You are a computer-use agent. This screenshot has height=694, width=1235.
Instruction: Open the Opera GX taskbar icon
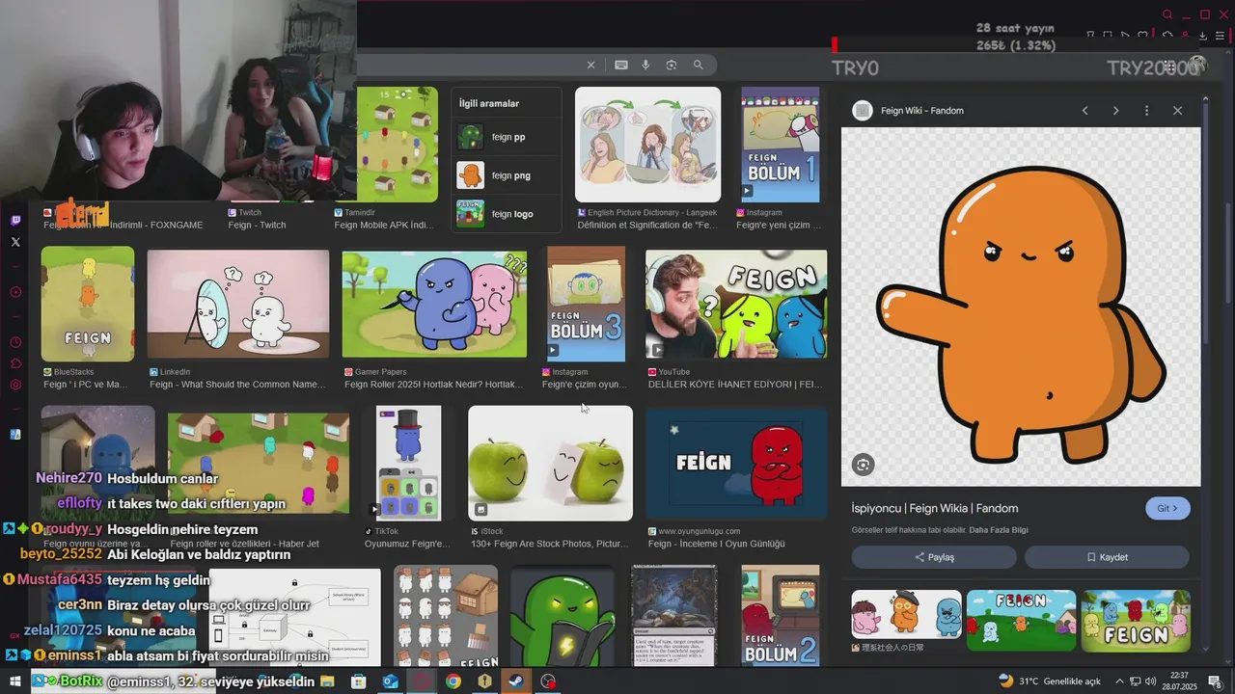422,681
